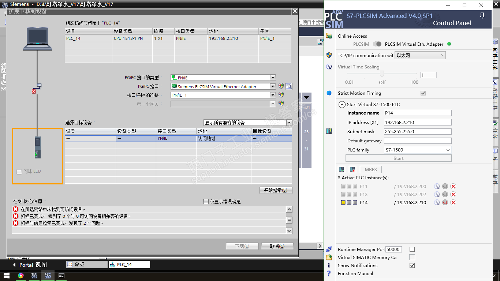Remove PLC instance P14 with red X

click(x=453, y=202)
